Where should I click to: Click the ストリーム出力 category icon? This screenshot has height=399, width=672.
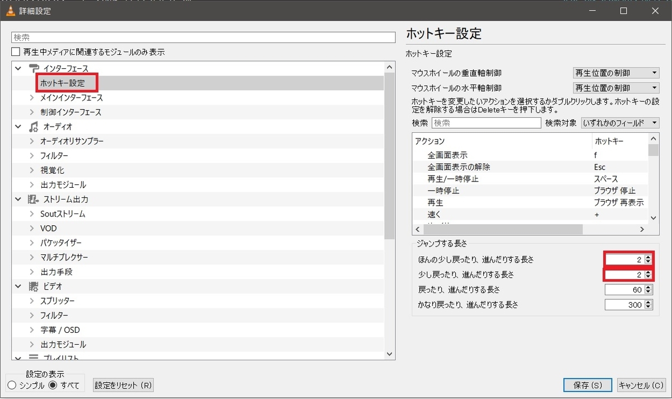click(x=34, y=199)
